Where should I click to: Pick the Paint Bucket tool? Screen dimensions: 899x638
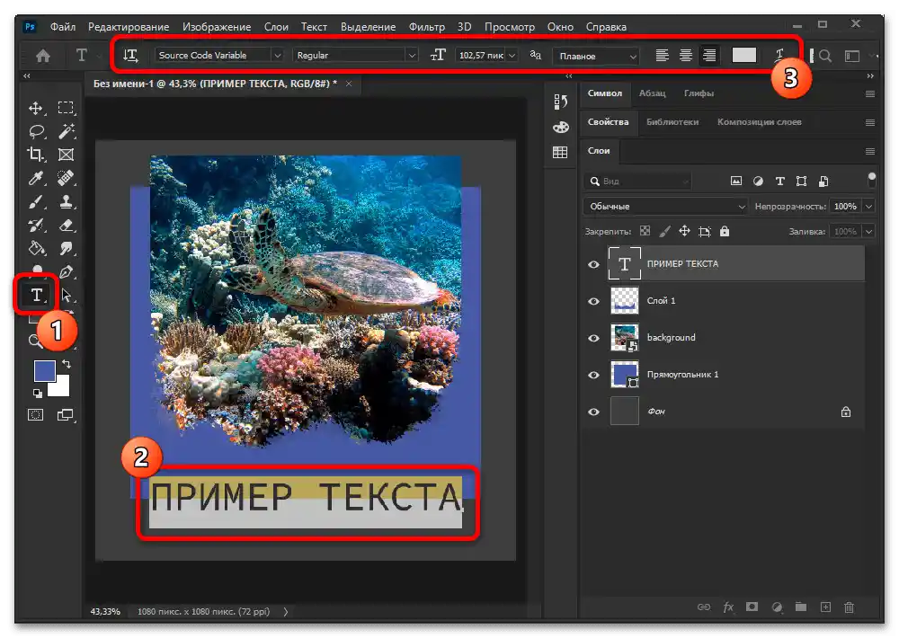(36, 248)
